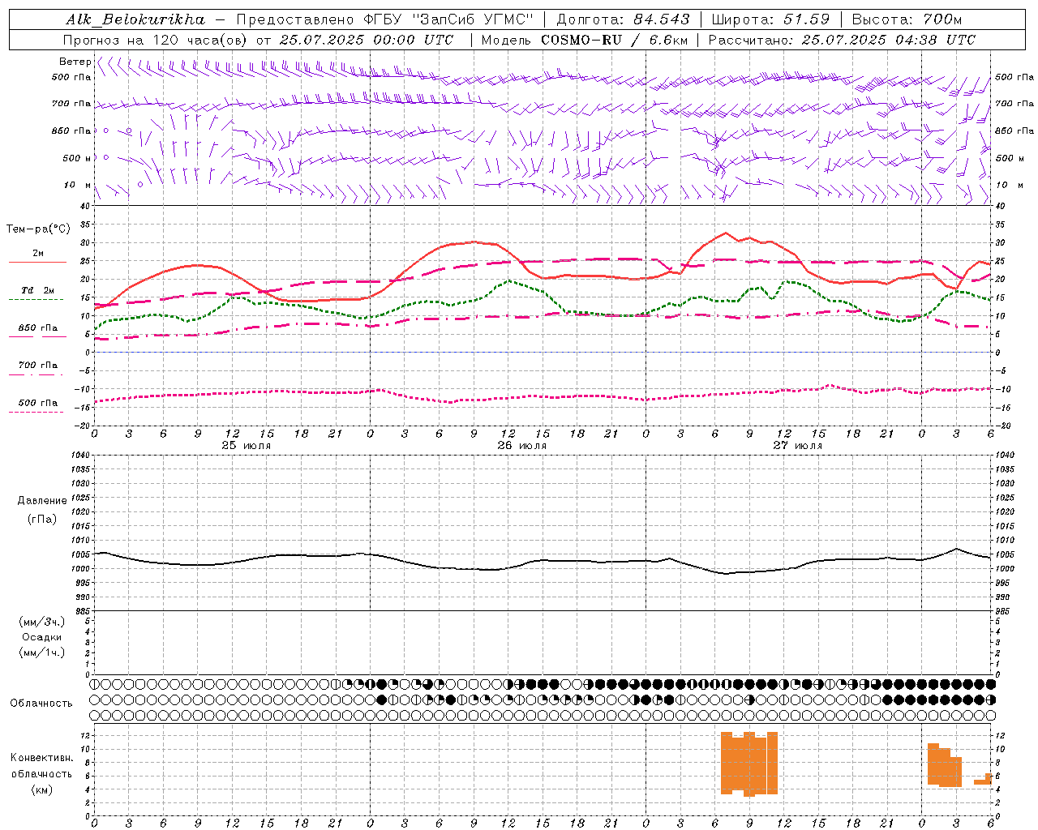The height and width of the screenshot is (830, 1038).
Task: Click the solid red line legend sample under '2м'
Action: point(37,262)
